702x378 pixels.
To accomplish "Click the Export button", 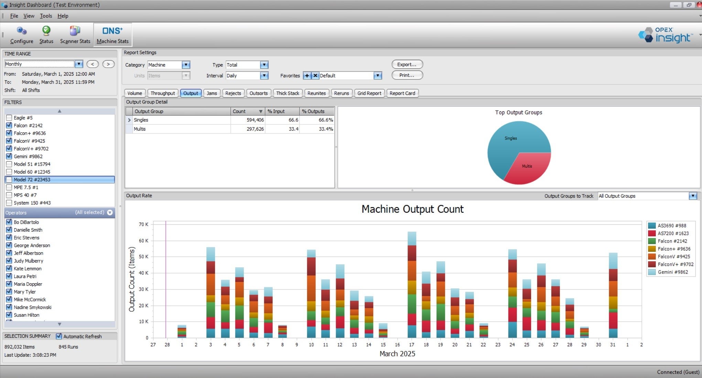I will pos(407,64).
